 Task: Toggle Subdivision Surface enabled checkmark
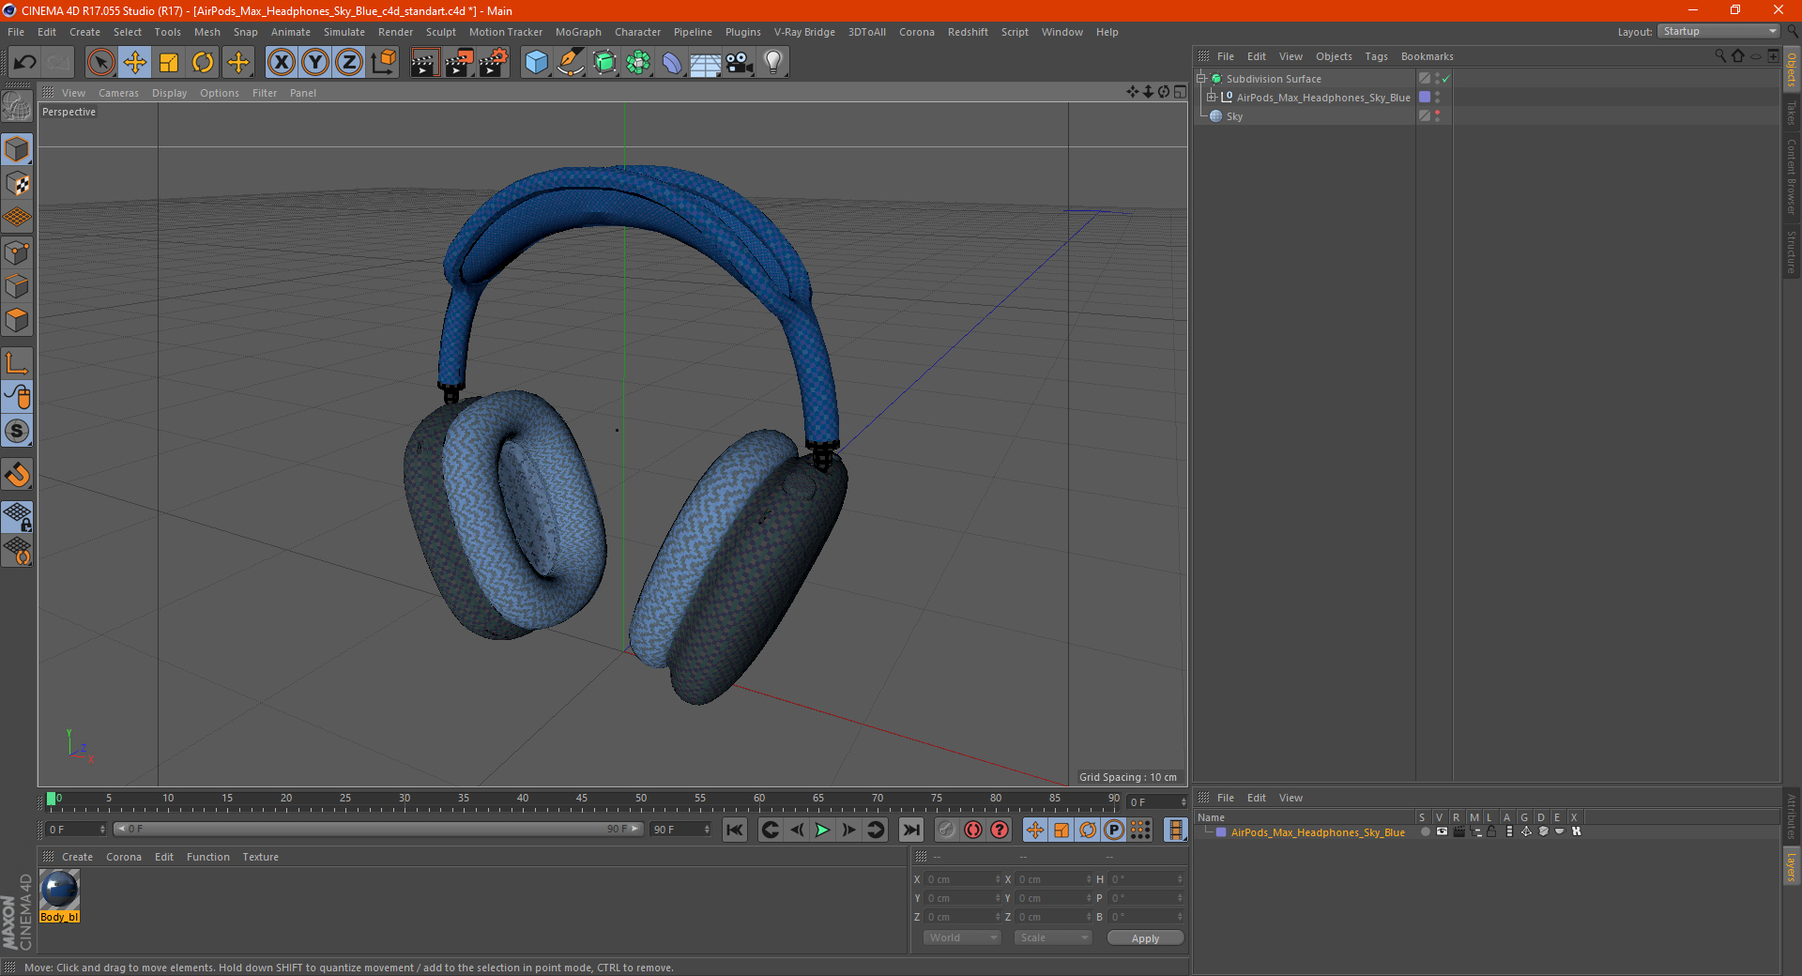click(x=1446, y=79)
